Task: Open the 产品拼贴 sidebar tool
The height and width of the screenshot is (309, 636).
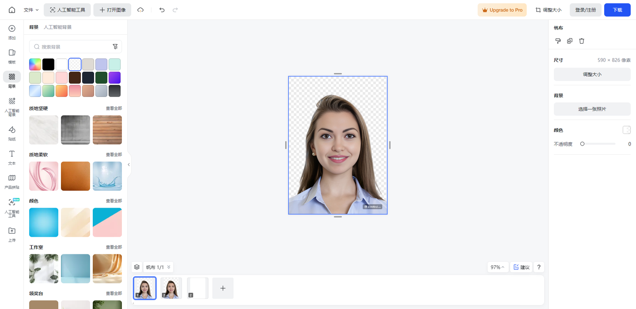Action: [12, 181]
